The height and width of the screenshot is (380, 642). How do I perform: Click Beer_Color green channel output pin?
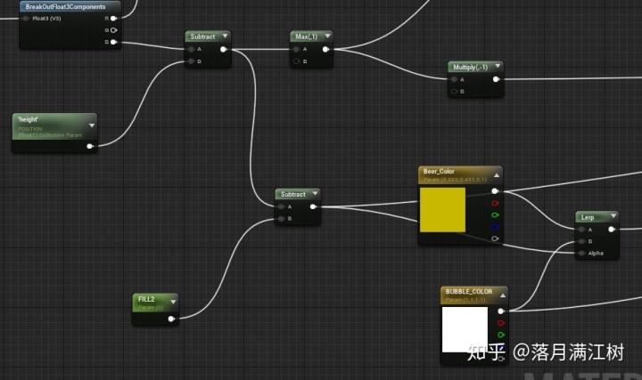point(495,215)
